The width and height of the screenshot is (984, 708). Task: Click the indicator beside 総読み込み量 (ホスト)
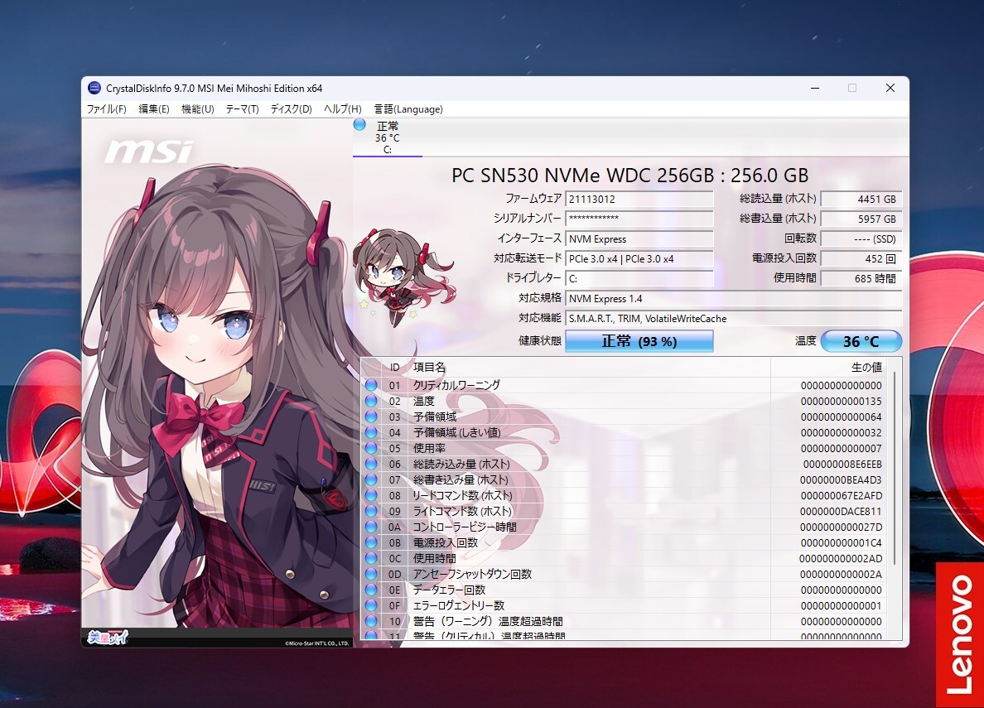pyautogui.click(x=370, y=464)
